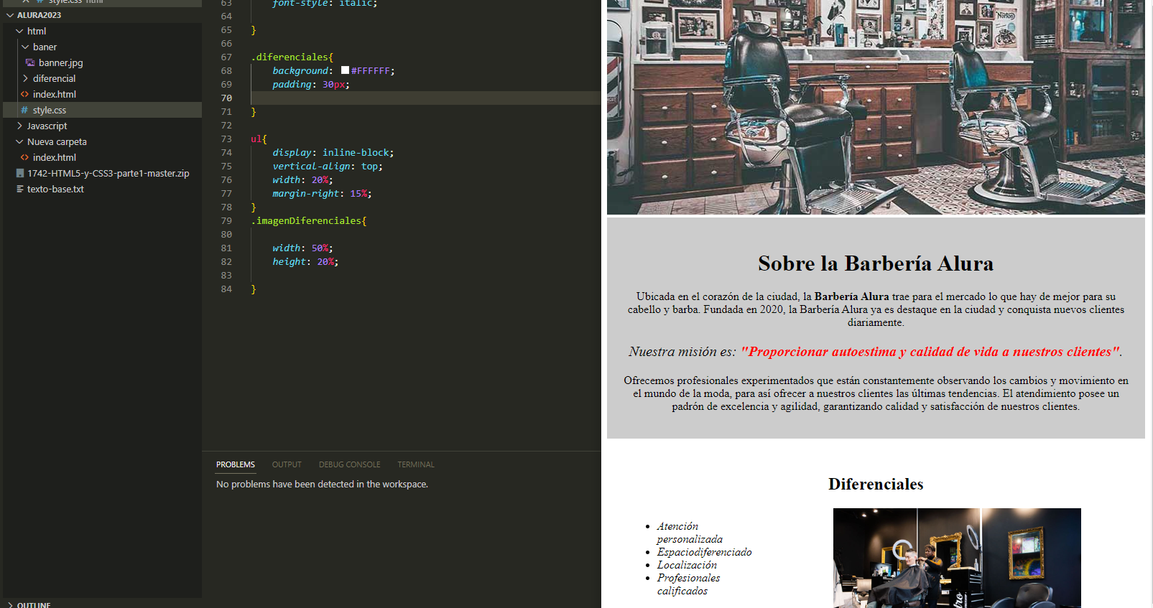Switch to the PROBLEMS panel tab
The width and height of the screenshot is (1153, 608).
pos(236,464)
